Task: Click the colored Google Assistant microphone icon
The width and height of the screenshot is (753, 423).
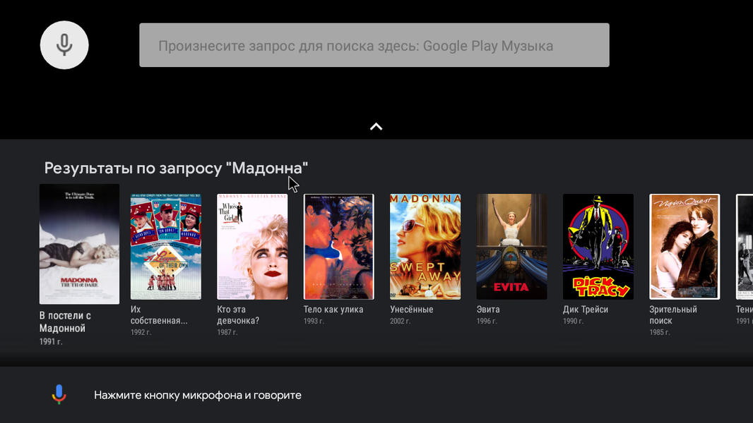Action: pyautogui.click(x=59, y=394)
